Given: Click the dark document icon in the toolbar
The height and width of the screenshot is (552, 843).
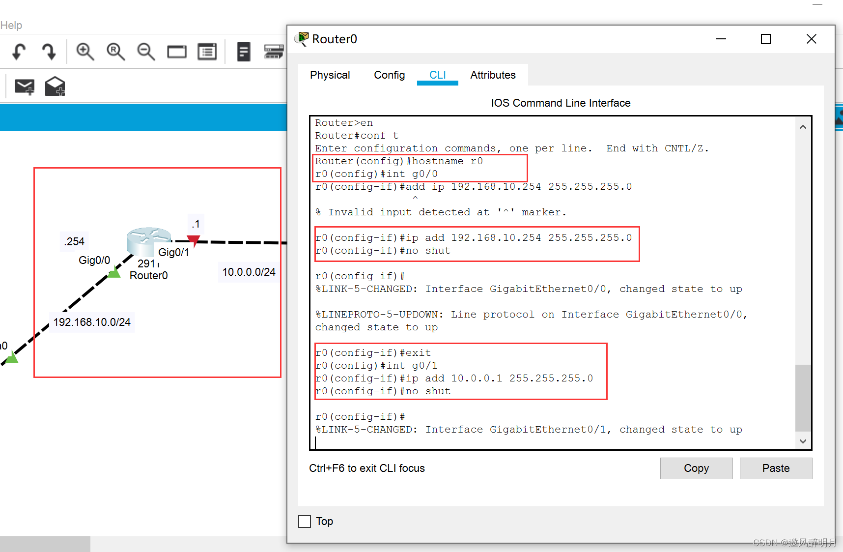Looking at the screenshot, I should [244, 52].
